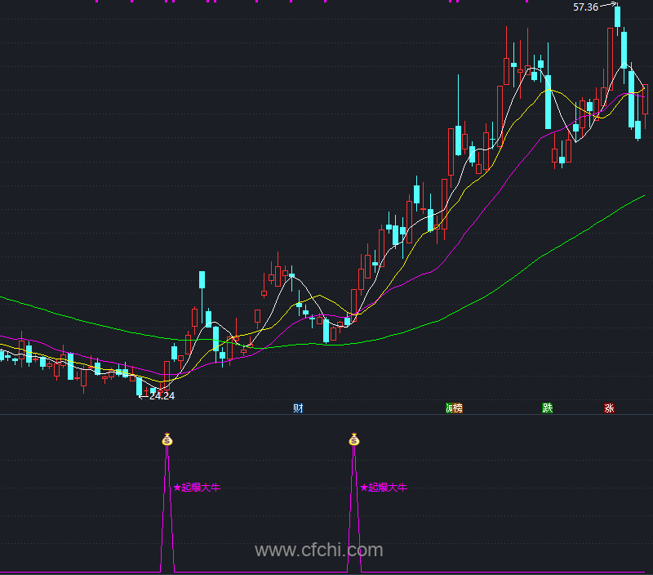
Task: Click the green 跌 event marker
Action: pos(547,408)
